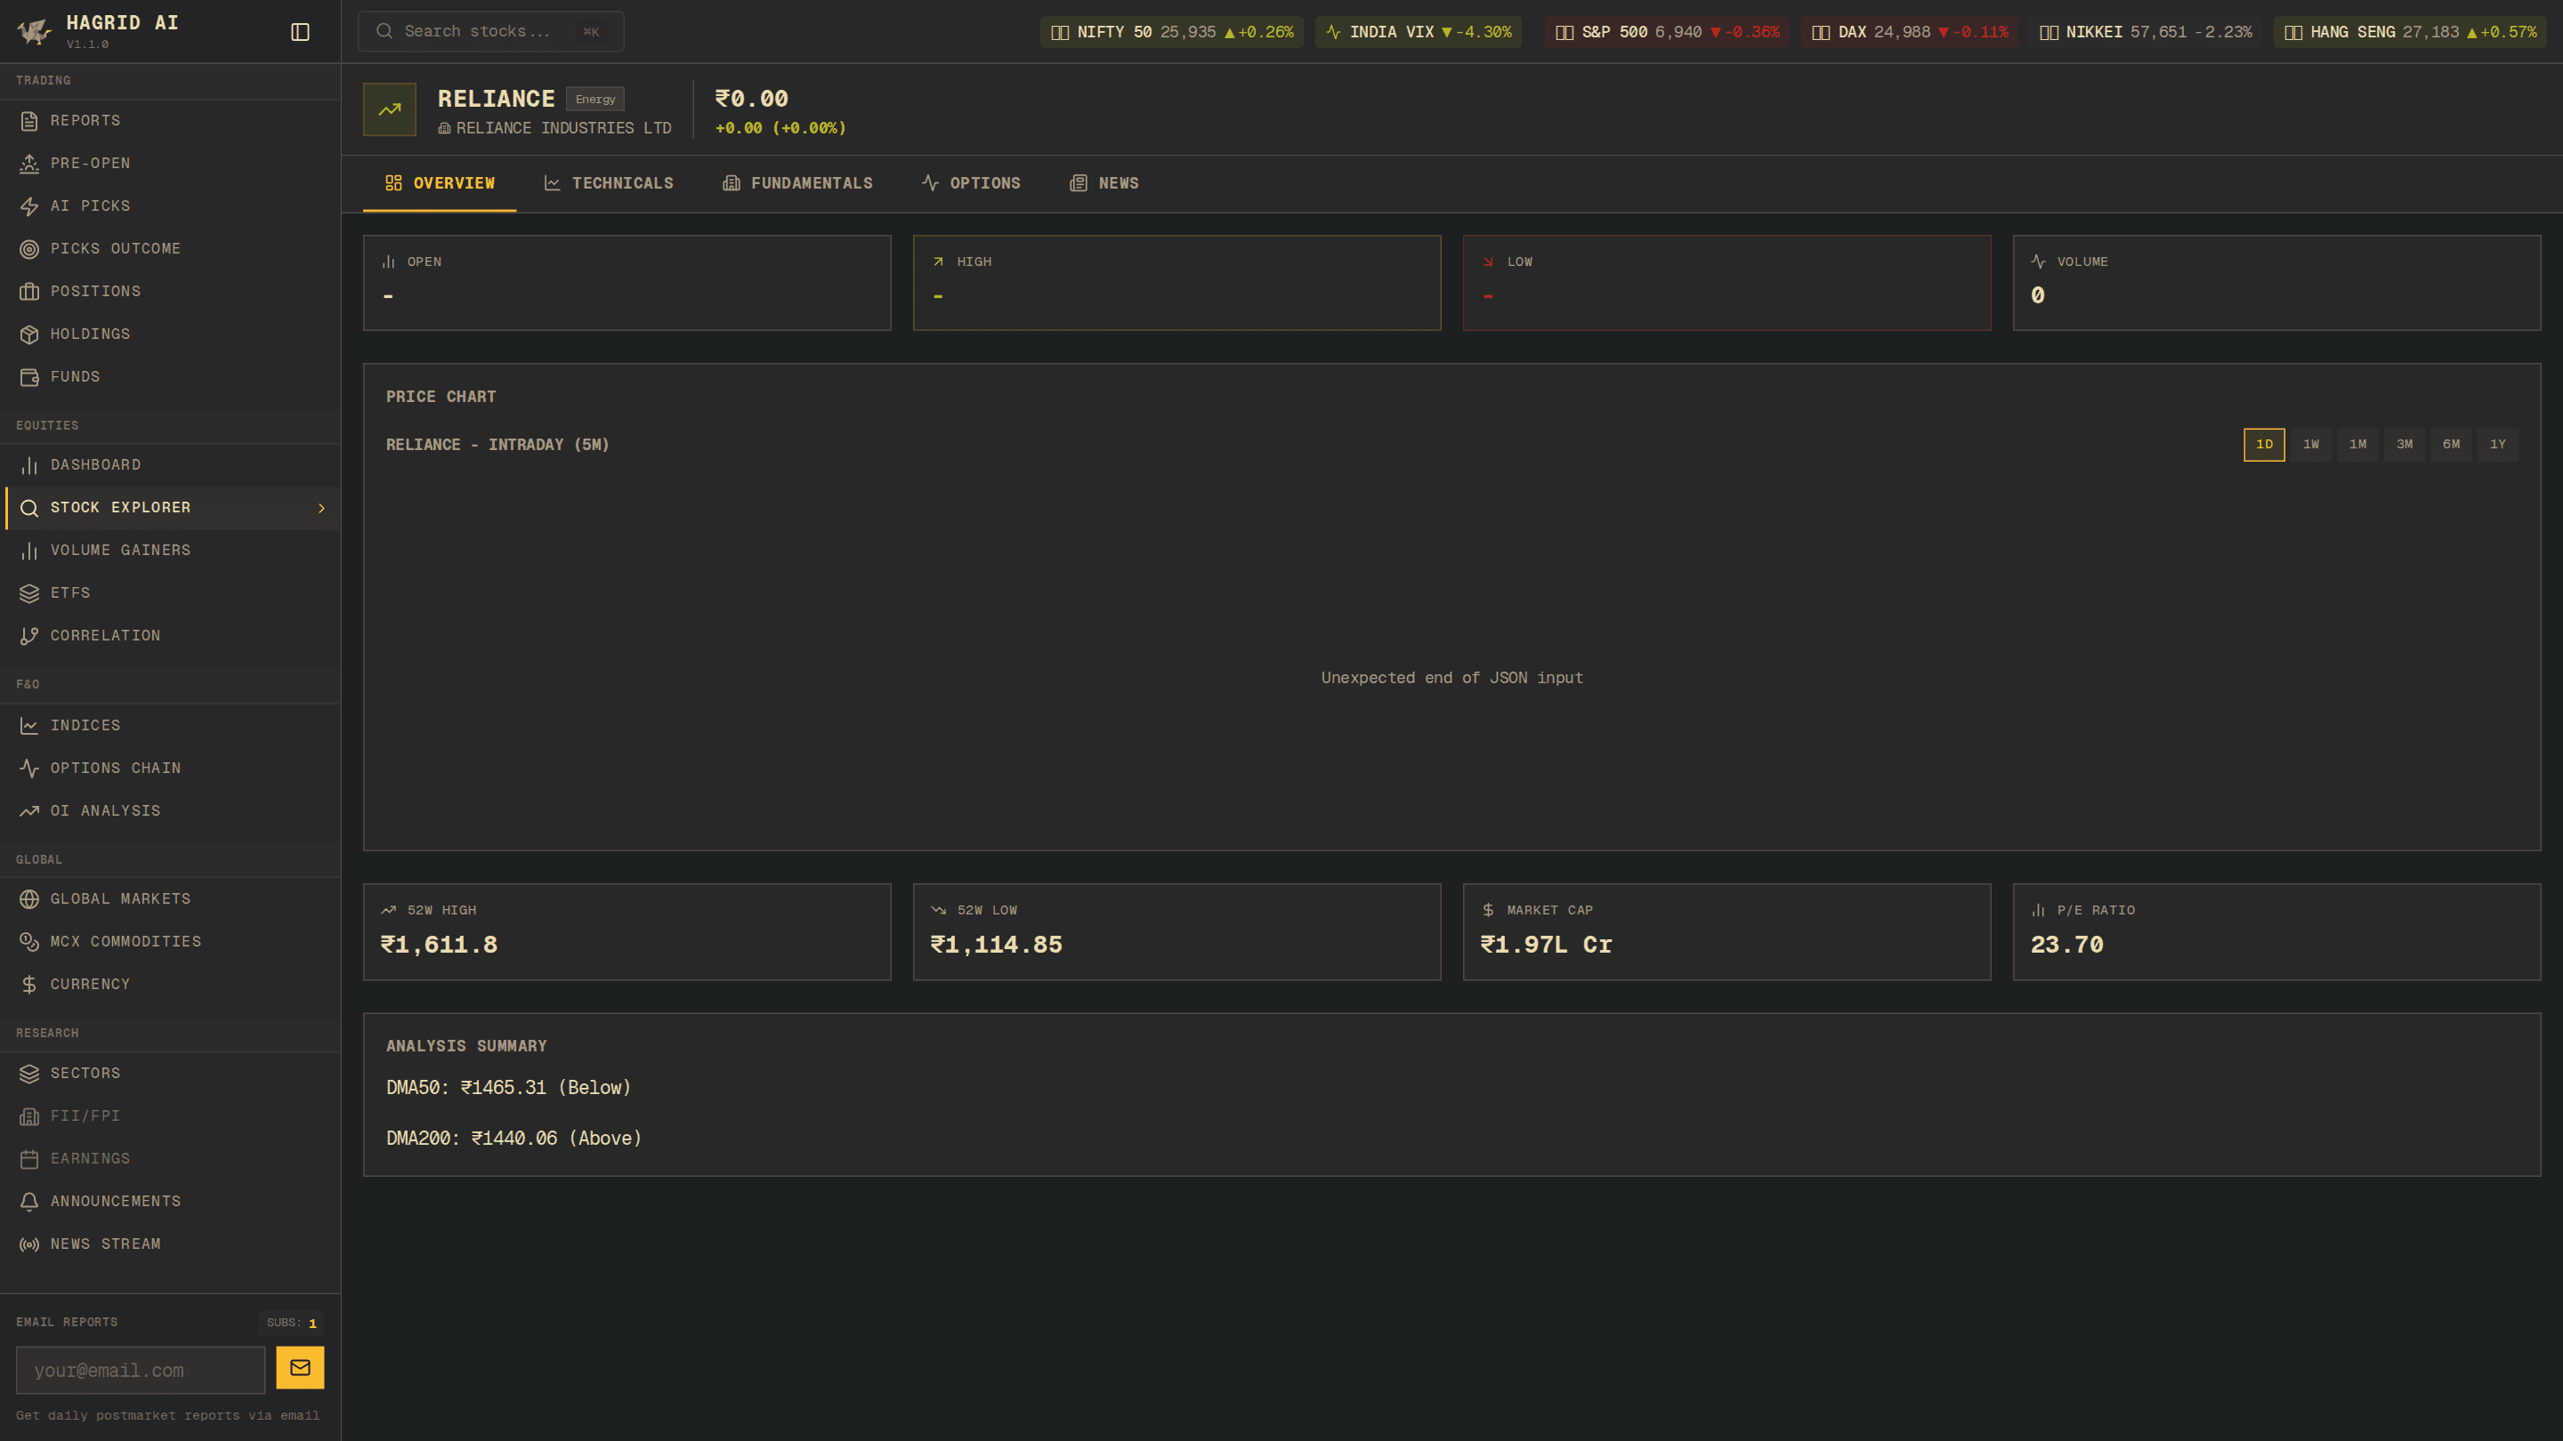2563x1441 pixels.
Task: Click the search magnifier in stock search bar
Action: click(x=385, y=31)
